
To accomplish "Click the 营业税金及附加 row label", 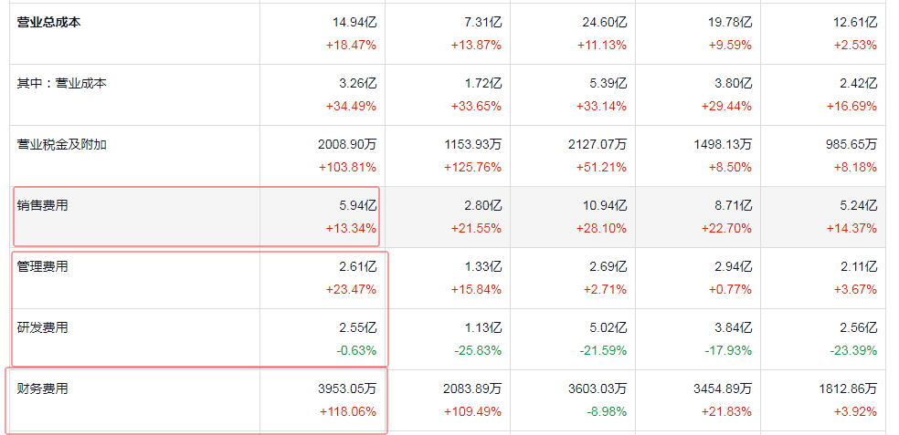I will click(x=61, y=144).
